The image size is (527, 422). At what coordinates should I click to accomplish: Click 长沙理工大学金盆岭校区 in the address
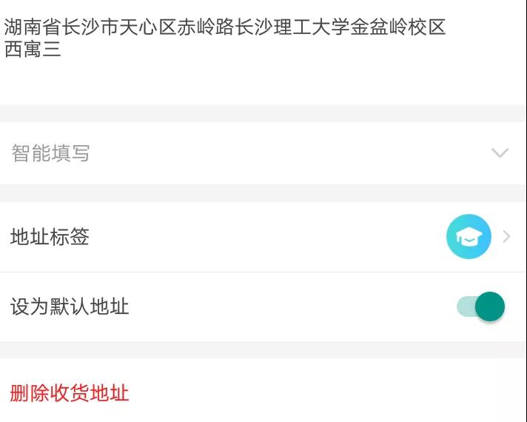(x=340, y=28)
